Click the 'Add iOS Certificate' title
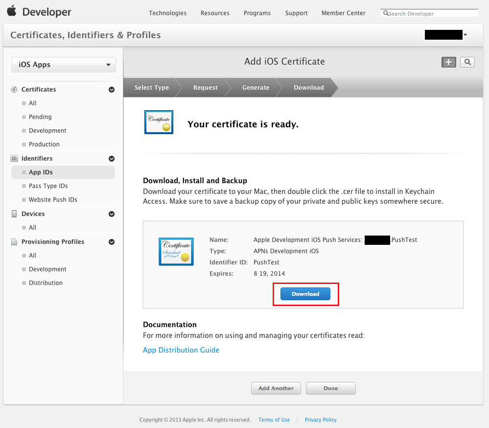489x428 pixels. (284, 61)
